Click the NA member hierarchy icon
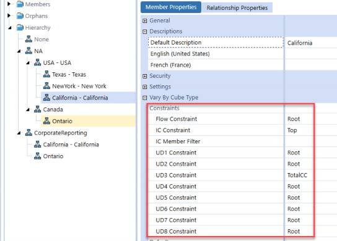 pyautogui.click(x=28, y=51)
